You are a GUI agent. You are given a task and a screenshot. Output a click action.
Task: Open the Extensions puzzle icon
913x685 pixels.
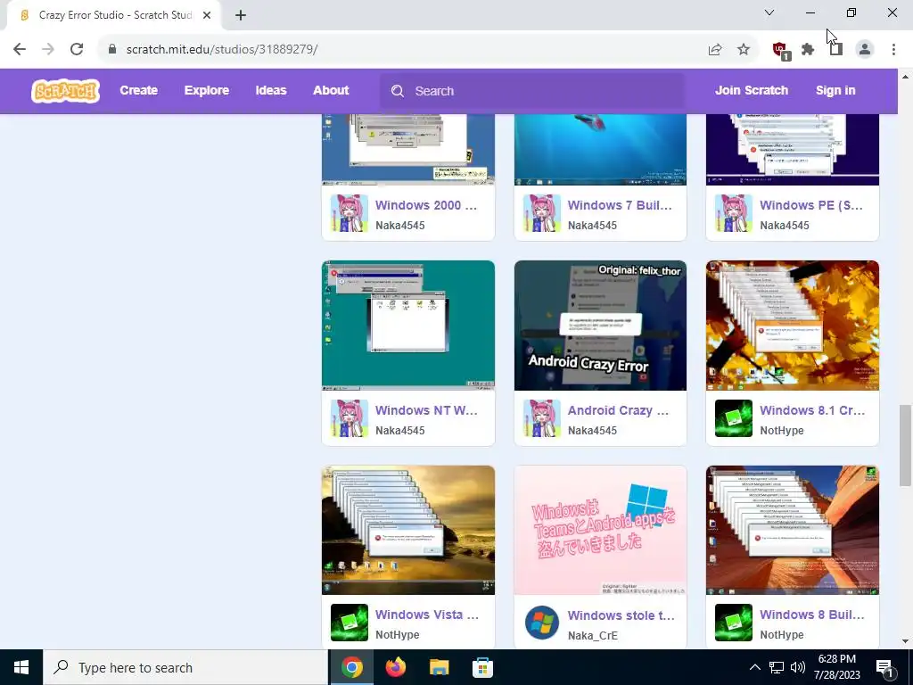point(808,50)
